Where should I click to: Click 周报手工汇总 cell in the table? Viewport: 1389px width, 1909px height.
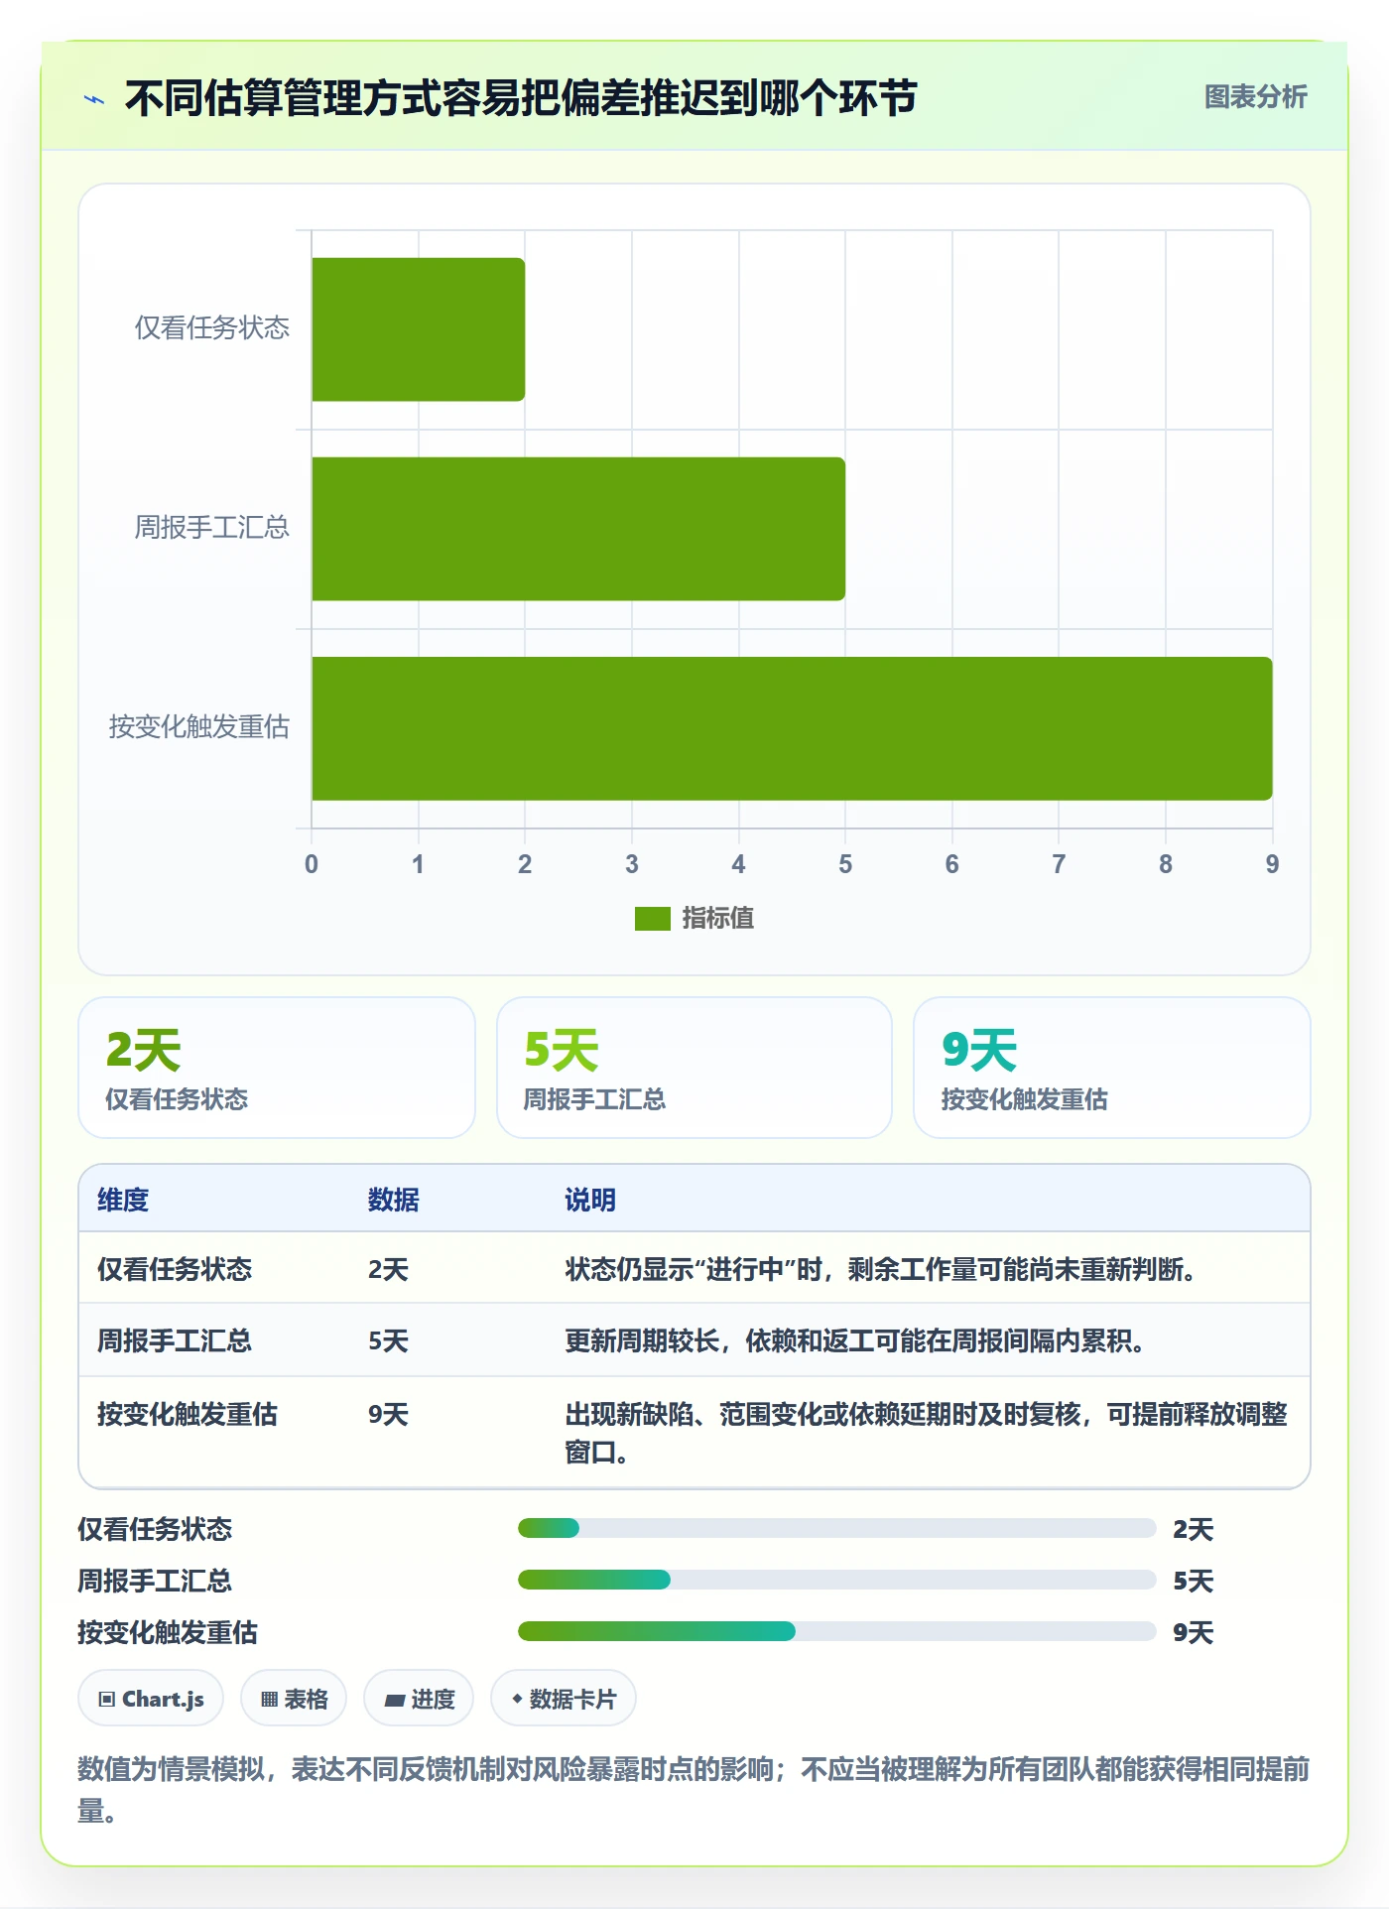pyautogui.click(x=175, y=1340)
